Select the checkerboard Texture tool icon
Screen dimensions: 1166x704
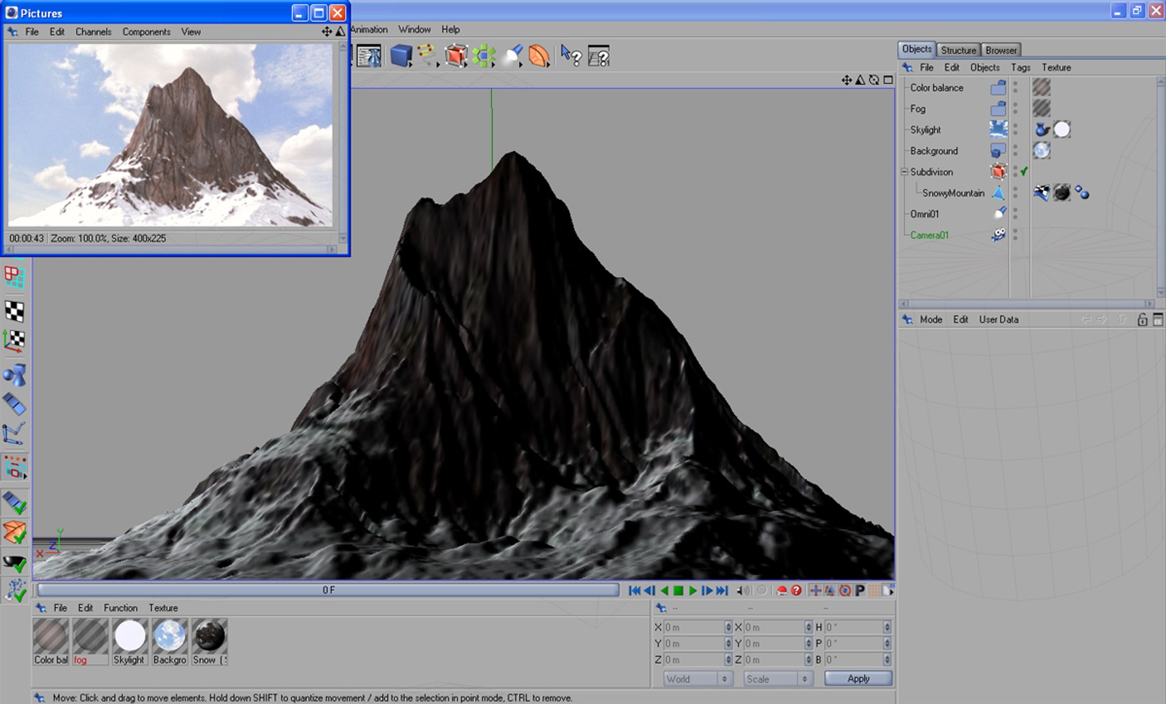click(14, 311)
